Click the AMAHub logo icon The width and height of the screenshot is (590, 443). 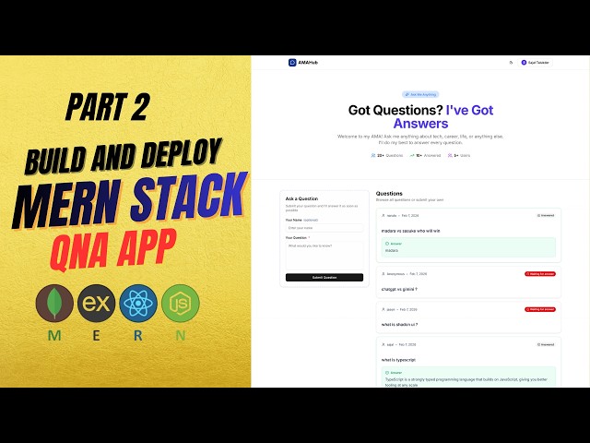coord(292,63)
